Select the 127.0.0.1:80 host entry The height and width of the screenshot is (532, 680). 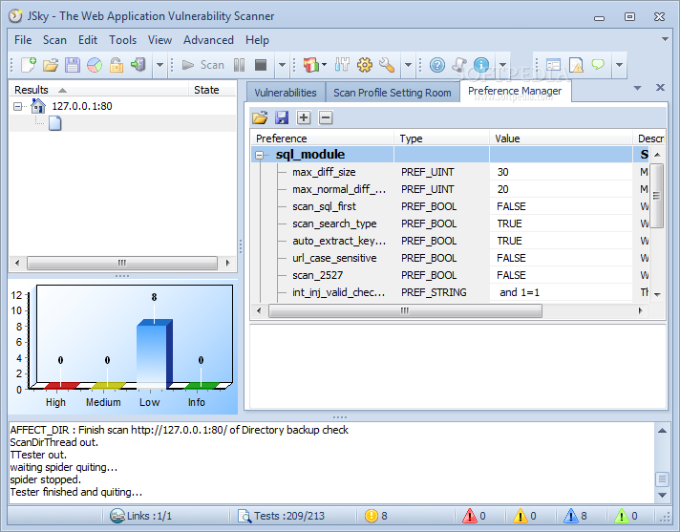[x=81, y=106]
